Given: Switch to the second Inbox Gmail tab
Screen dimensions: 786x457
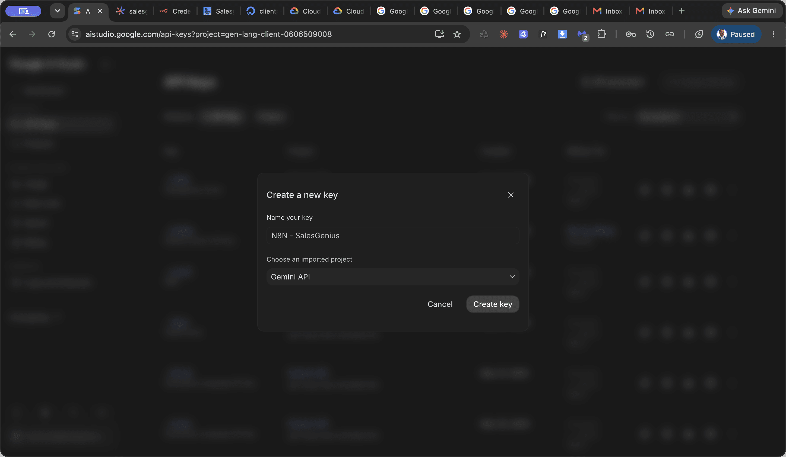Looking at the screenshot, I should [651, 11].
